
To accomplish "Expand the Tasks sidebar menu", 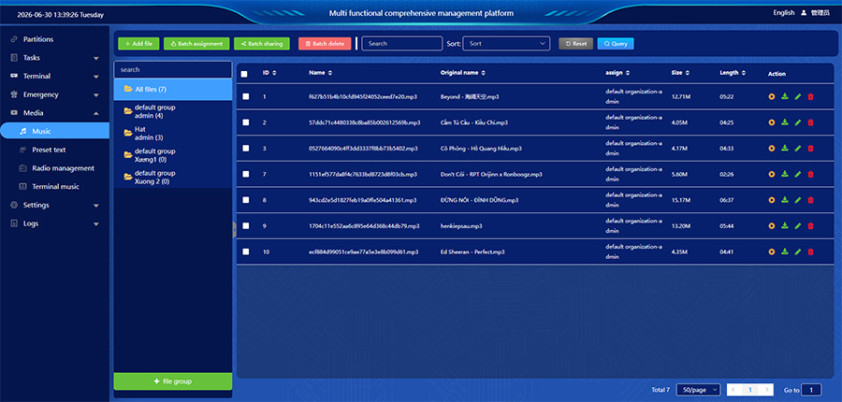I will point(55,58).
